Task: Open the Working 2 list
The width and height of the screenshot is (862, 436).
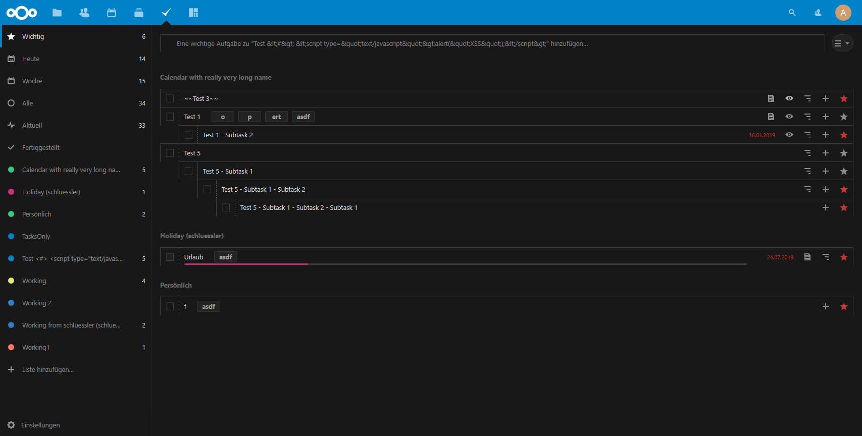Action: coord(76,303)
